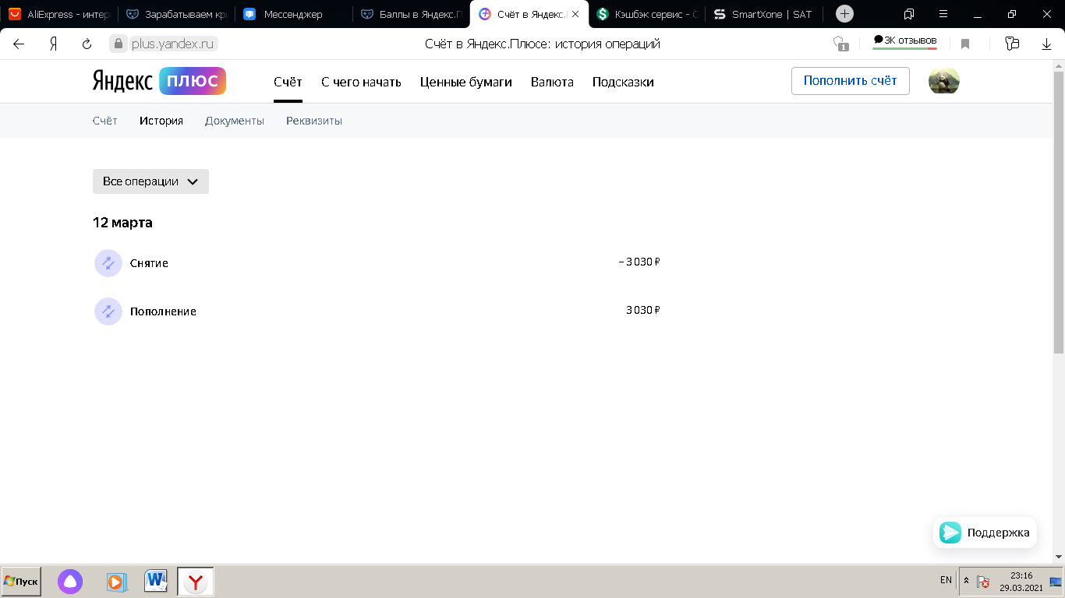The image size is (1065, 598).
Task: Open the media player taskbar icon
Action: pos(115,582)
